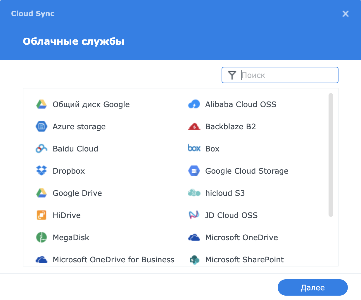Click the Alibaba Cloud OSS icon

point(194,104)
